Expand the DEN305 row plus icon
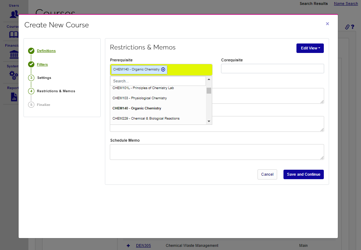The width and height of the screenshot is (361, 250). (x=128, y=245)
